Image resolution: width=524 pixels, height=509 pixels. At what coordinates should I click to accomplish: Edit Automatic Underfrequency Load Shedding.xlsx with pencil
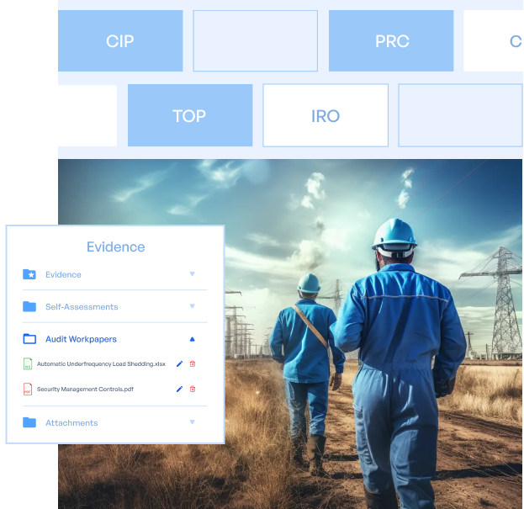pyautogui.click(x=179, y=364)
